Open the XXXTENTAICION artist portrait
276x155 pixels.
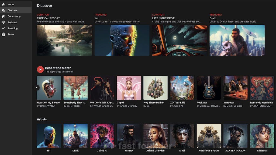235,136
